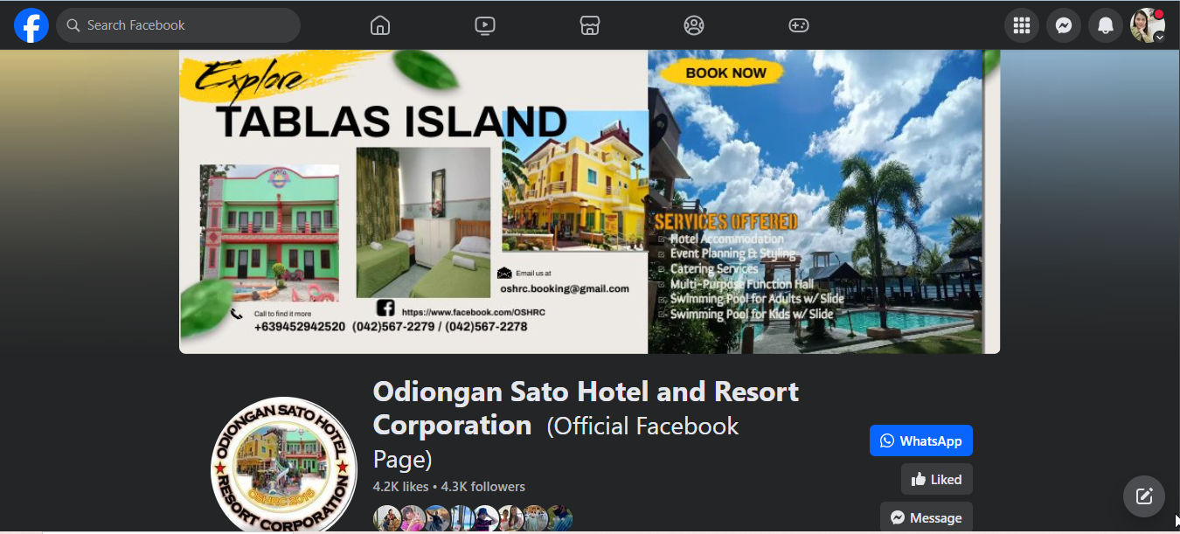Open the grid Menu icon
The width and height of the screenshot is (1180, 534).
point(1022,25)
